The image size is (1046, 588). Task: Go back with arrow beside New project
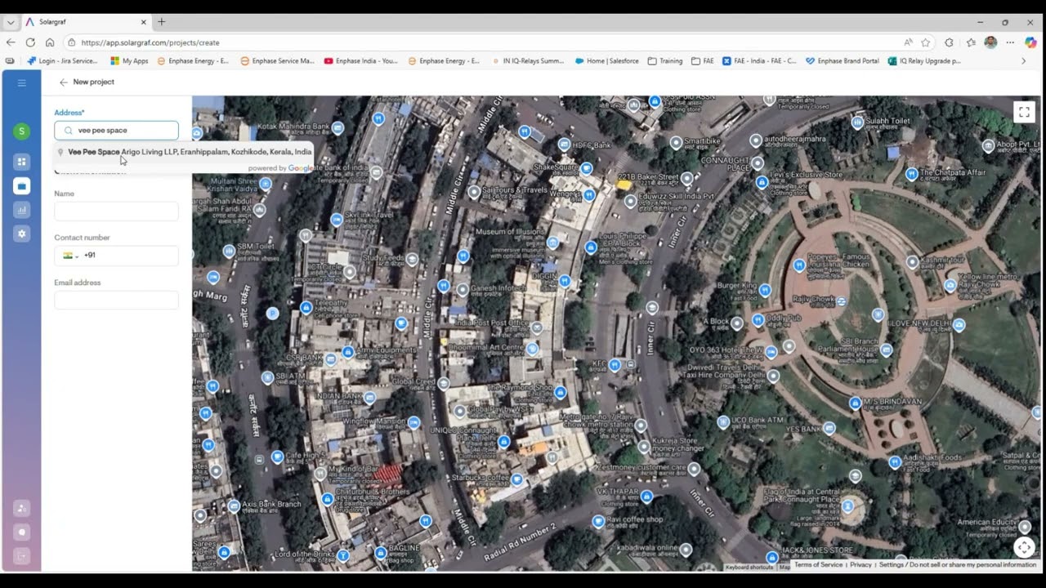(x=63, y=82)
